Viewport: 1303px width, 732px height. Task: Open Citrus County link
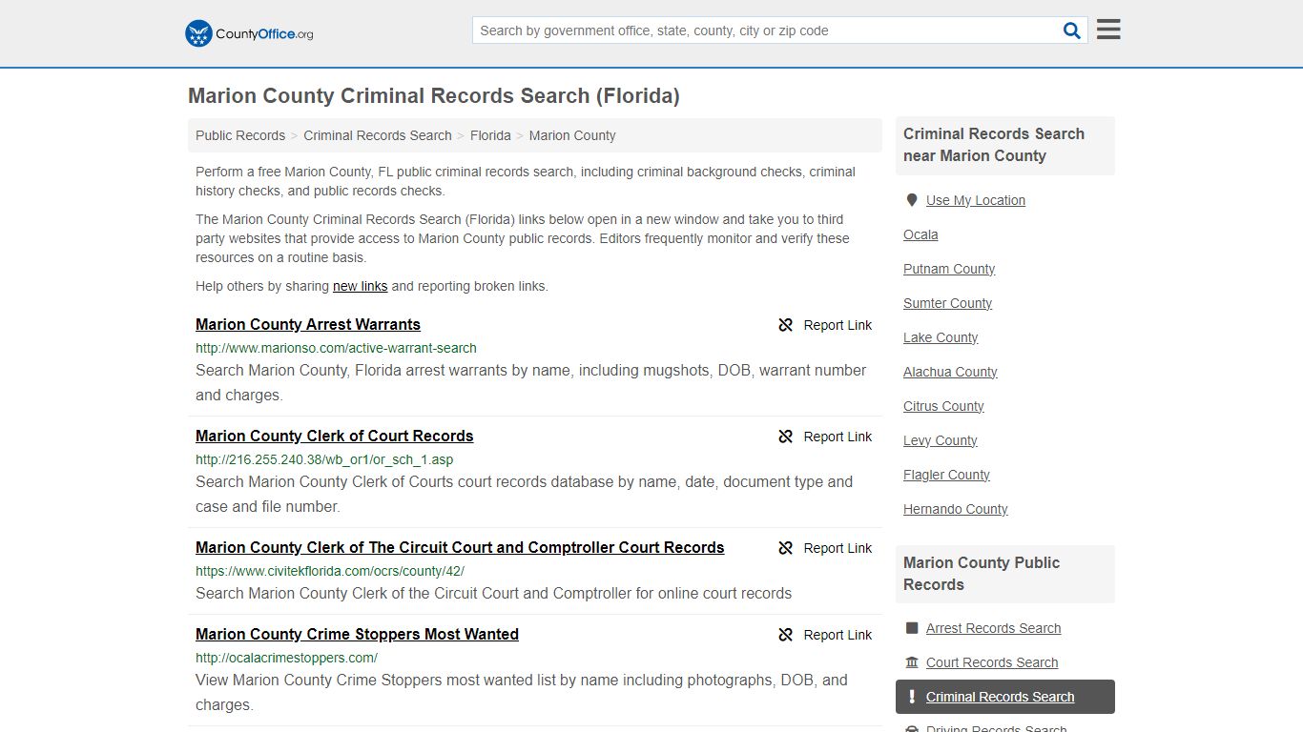[x=943, y=406]
